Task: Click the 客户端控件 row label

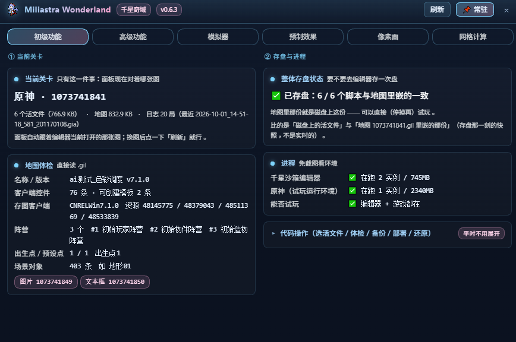Action: (x=32, y=193)
